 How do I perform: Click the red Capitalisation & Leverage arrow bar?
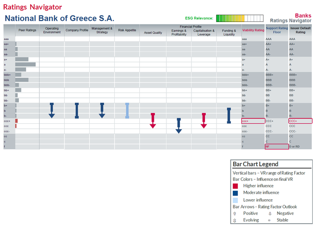204,121
